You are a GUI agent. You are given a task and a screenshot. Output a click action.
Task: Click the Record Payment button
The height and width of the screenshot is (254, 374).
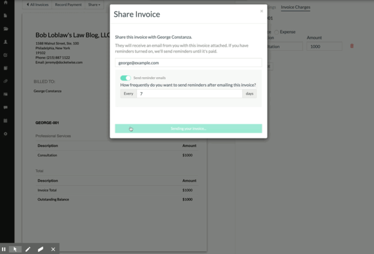[x=68, y=5]
